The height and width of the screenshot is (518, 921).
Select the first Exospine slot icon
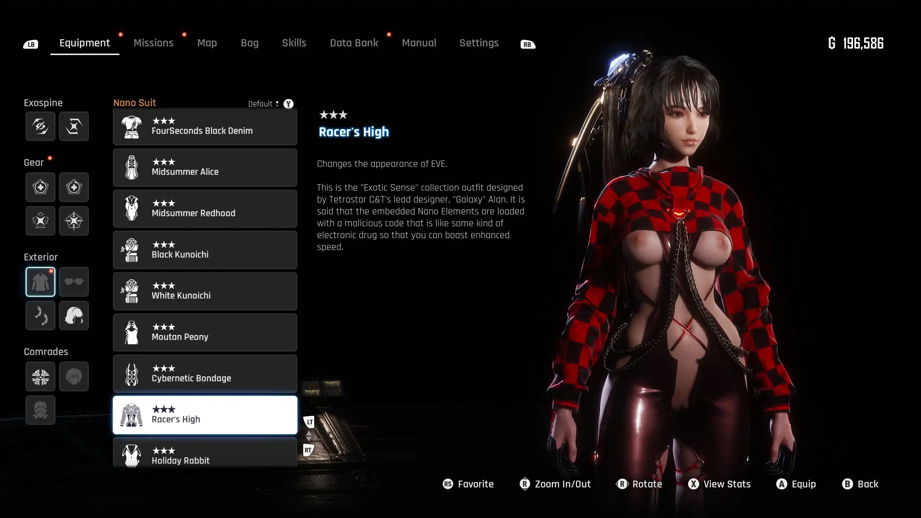click(x=40, y=126)
